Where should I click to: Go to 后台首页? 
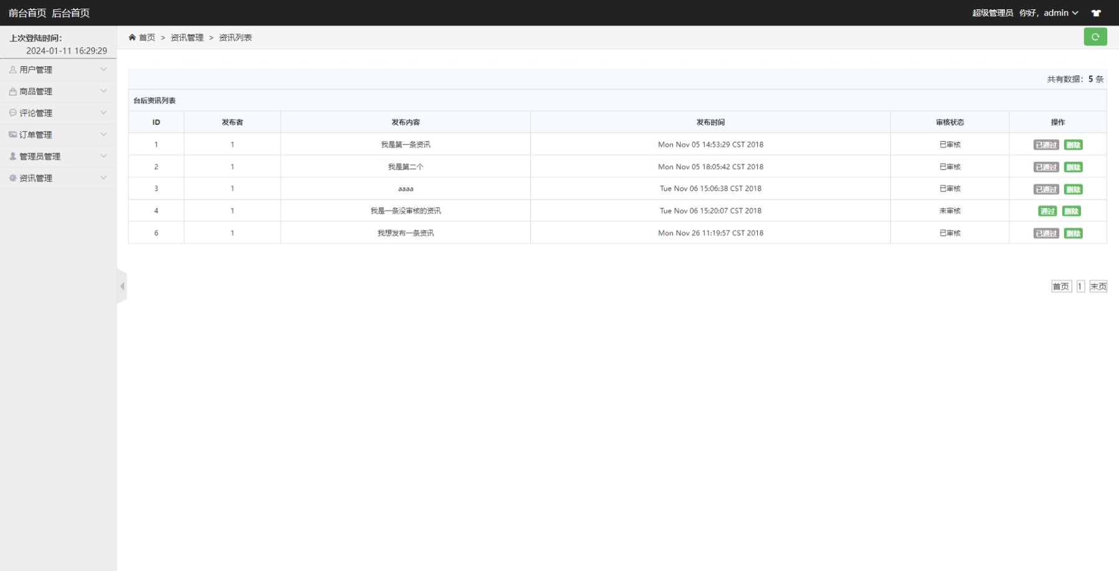pyautogui.click(x=70, y=13)
